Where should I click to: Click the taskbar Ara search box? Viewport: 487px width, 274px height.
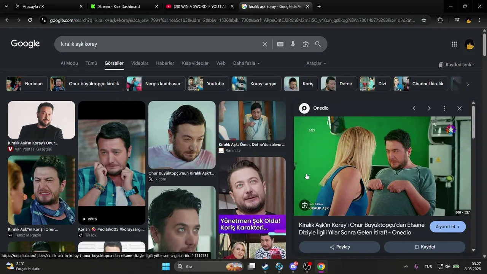(209, 266)
